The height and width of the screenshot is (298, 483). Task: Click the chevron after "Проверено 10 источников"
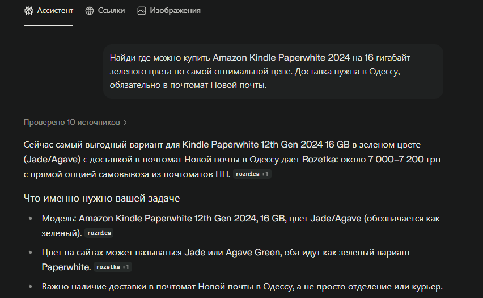pos(125,122)
